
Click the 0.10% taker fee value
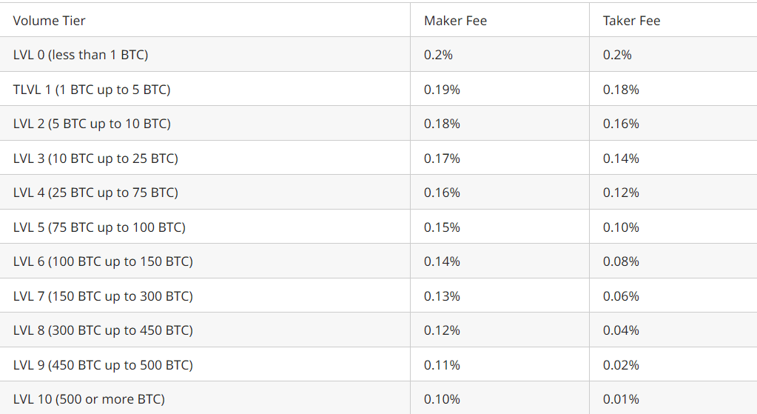click(x=621, y=227)
